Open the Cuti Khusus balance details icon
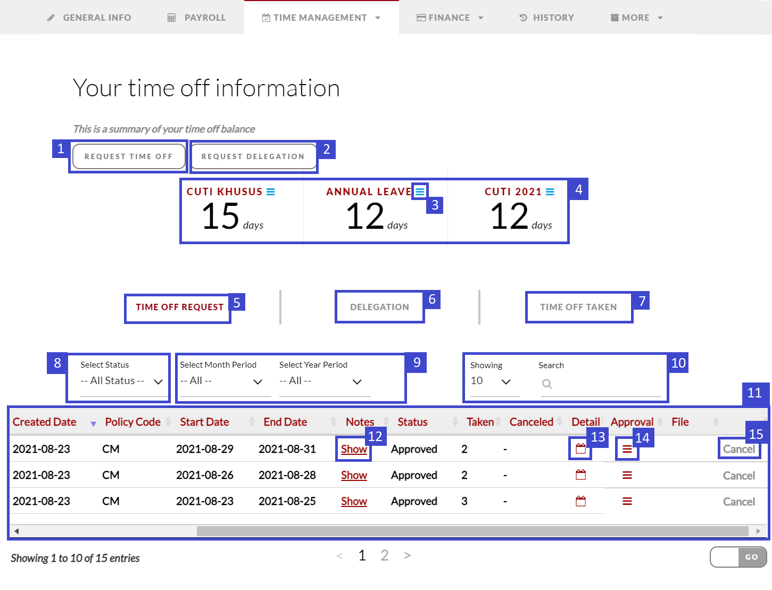This screenshot has width=772, height=590. [270, 192]
